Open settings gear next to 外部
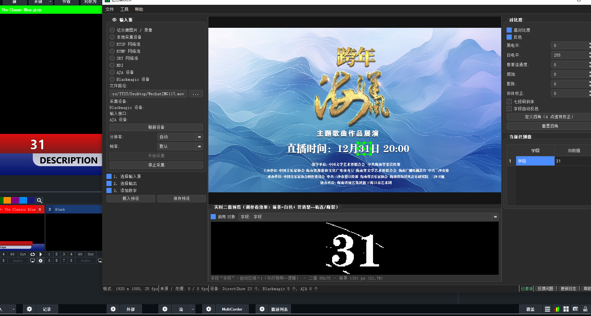Image resolution: width=591 pixels, height=316 pixels. (x=113, y=309)
